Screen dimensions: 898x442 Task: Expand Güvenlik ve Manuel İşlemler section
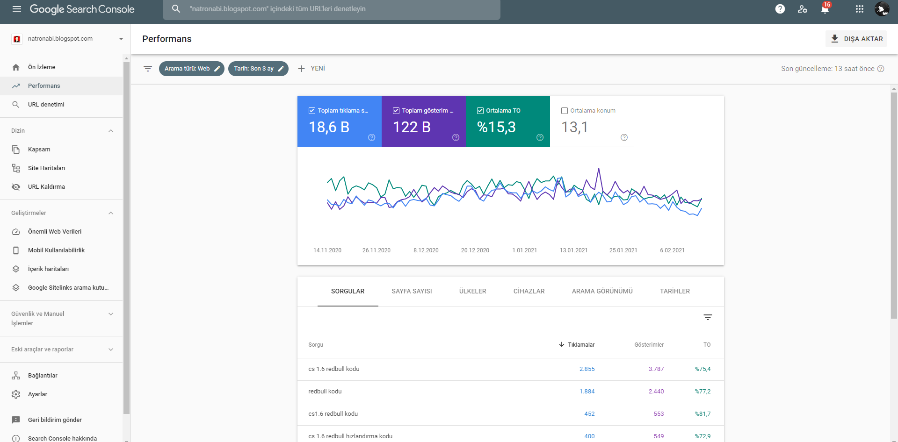[x=111, y=314]
